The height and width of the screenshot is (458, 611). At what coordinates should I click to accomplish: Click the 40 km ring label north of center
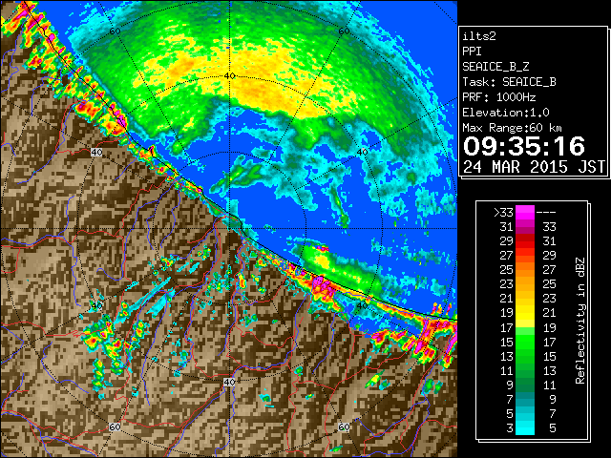[x=229, y=76]
